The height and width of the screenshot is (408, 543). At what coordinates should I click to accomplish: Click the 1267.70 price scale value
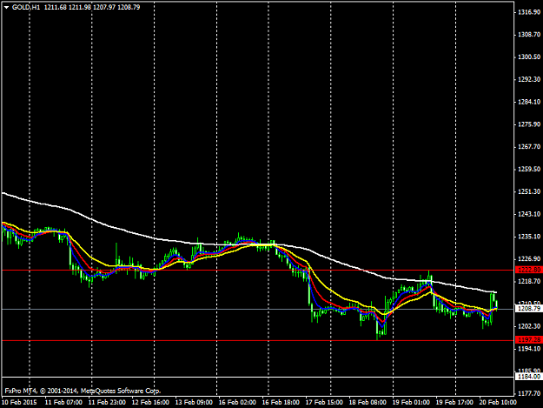(x=529, y=147)
